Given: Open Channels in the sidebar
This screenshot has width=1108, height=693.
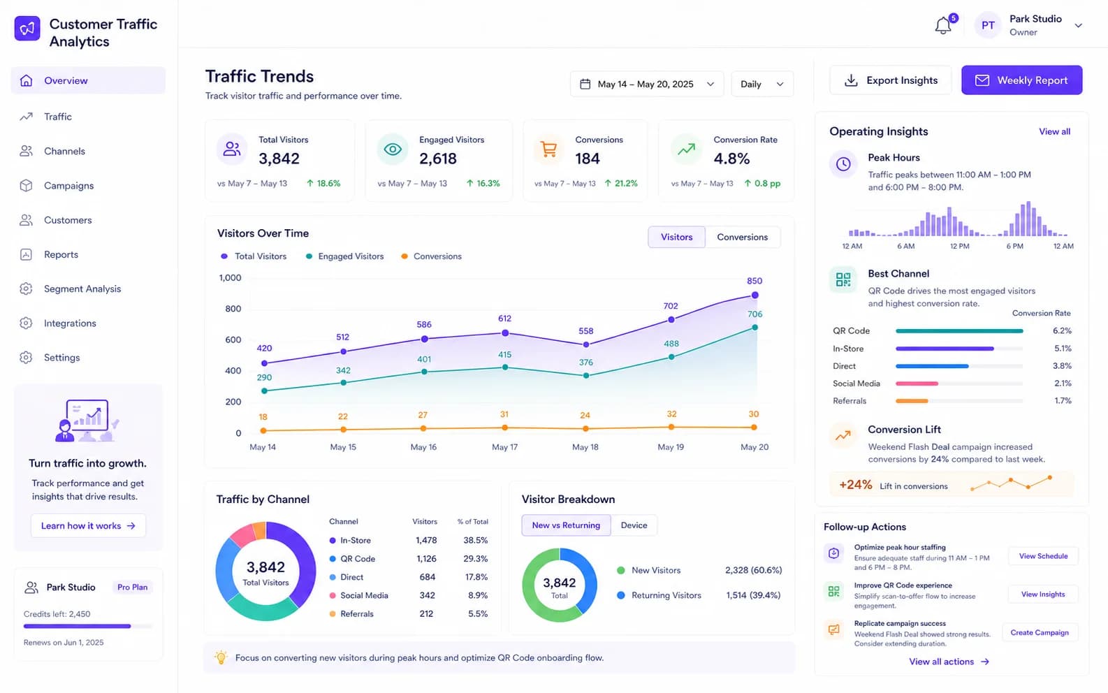Looking at the screenshot, I should coord(88,151).
